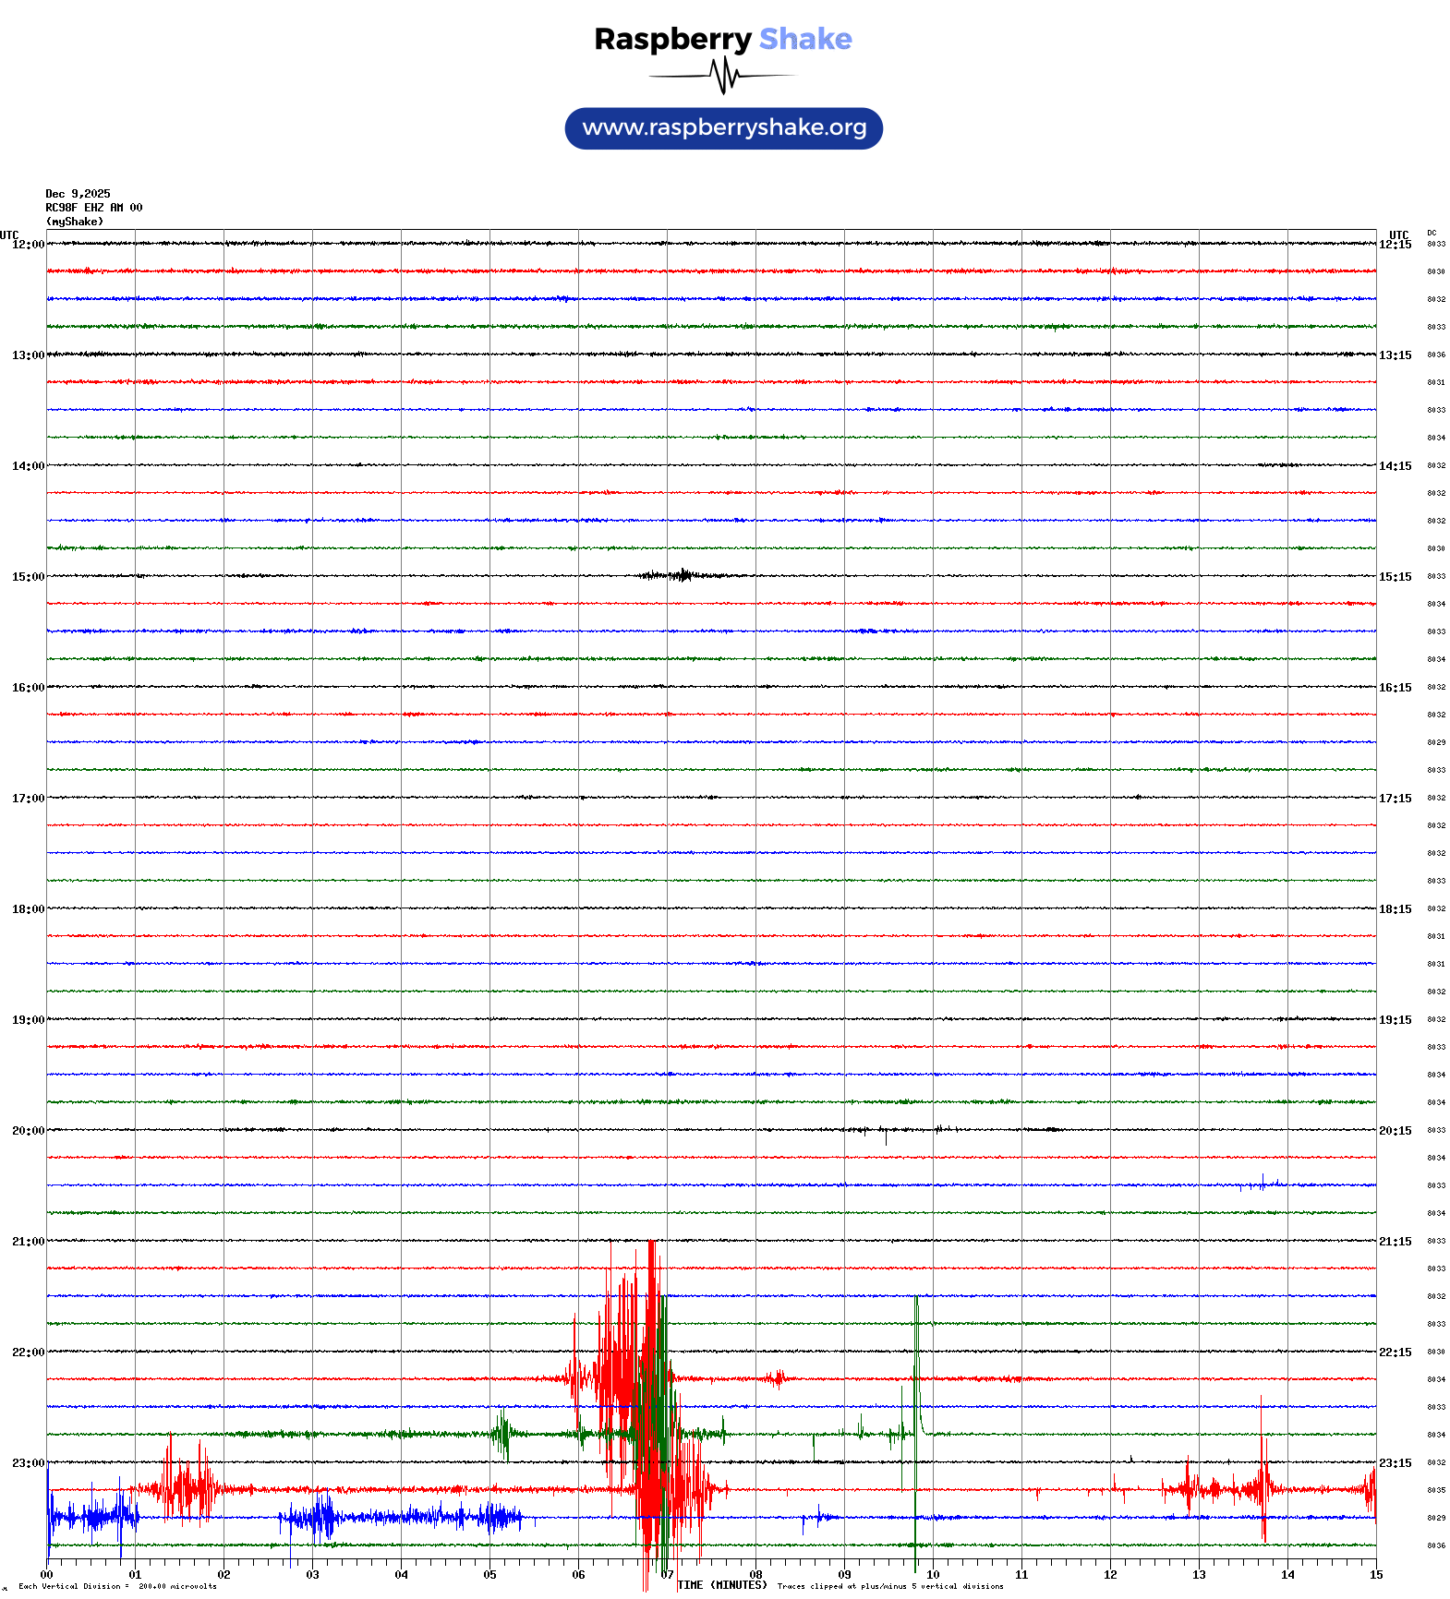
Task: Click the large red clipped event near minute 7
Action: [x=651, y=1385]
